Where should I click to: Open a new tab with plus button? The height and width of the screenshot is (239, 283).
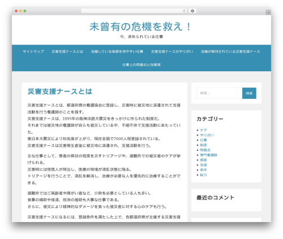[268, 12]
